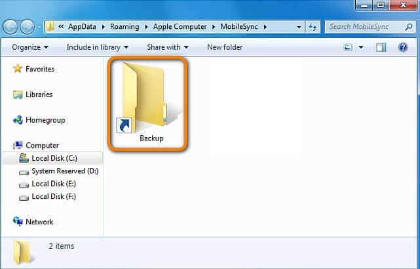Click the Back navigation arrow
Screen dimensions: 420x269
coord(10,27)
